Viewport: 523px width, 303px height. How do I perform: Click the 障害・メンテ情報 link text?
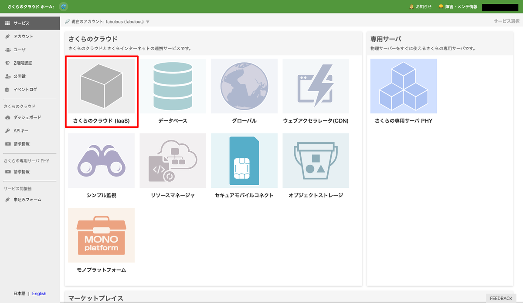point(461,7)
